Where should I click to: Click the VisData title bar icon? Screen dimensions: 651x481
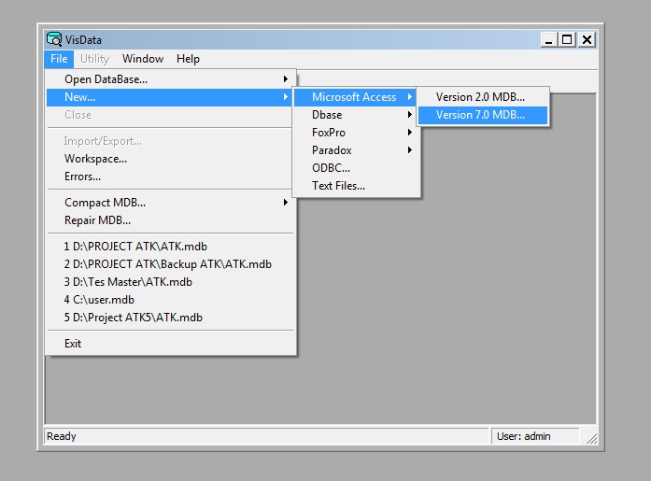54,39
